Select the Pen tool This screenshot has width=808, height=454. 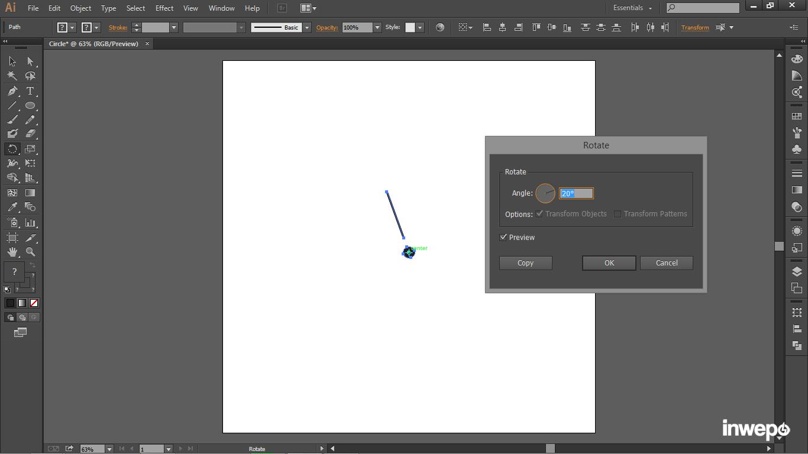click(12, 91)
